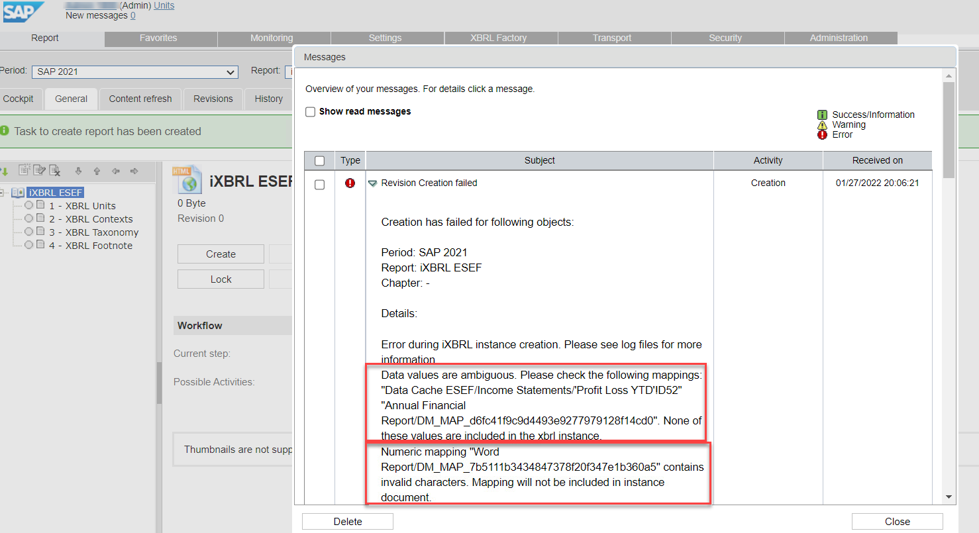Click the Messages dialog vertical scrollbar thumb
Viewport: 979px width, 533px height.
tap(949, 130)
